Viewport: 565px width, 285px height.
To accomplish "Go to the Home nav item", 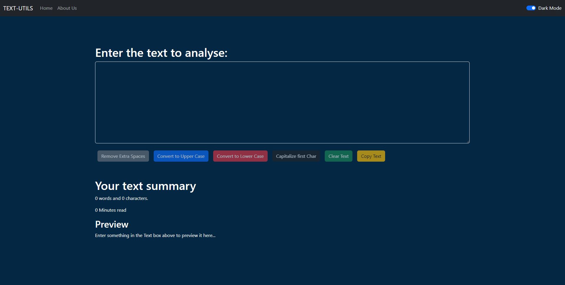I will pyautogui.click(x=46, y=8).
